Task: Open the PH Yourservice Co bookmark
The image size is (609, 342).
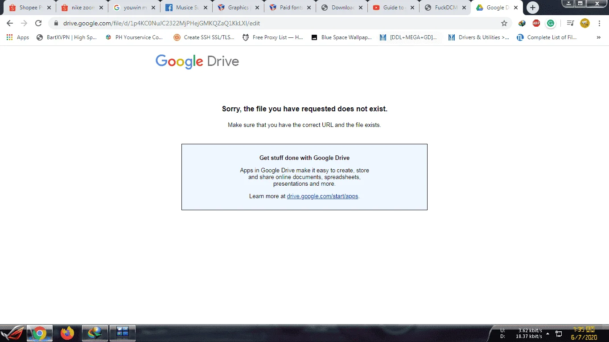Action: tap(134, 37)
